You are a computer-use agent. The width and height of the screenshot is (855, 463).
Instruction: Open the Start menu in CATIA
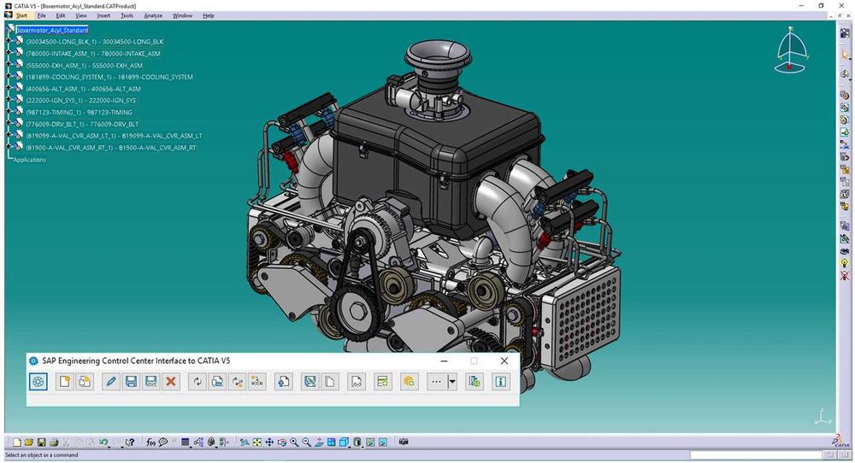(22, 15)
